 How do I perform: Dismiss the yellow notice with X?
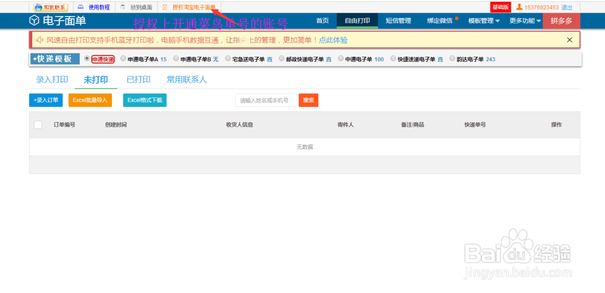click(x=569, y=40)
